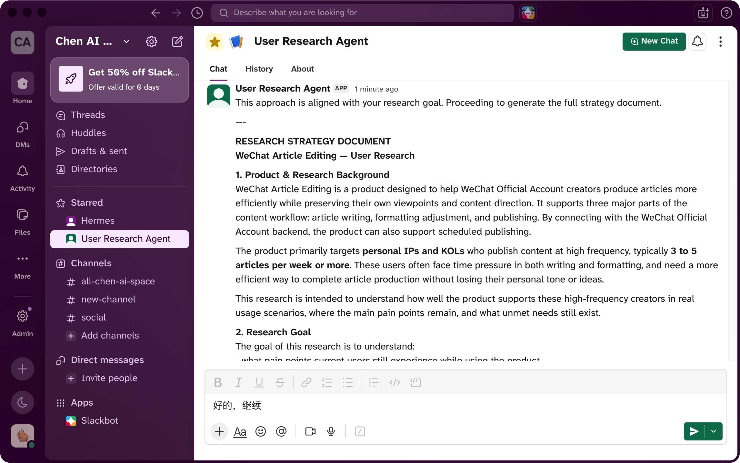Toggle italic formatting
Image resolution: width=740 pixels, height=463 pixels.
pyautogui.click(x=238, y=383)
